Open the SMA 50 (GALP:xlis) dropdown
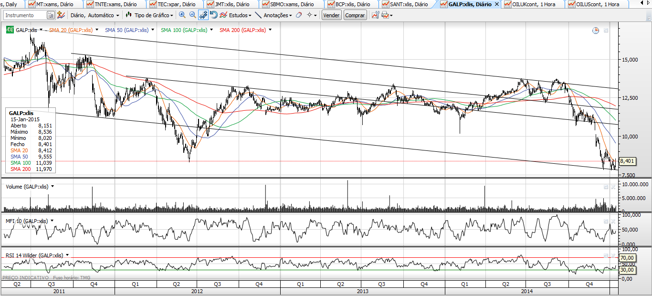652x296 pixels. coord(153,30)
